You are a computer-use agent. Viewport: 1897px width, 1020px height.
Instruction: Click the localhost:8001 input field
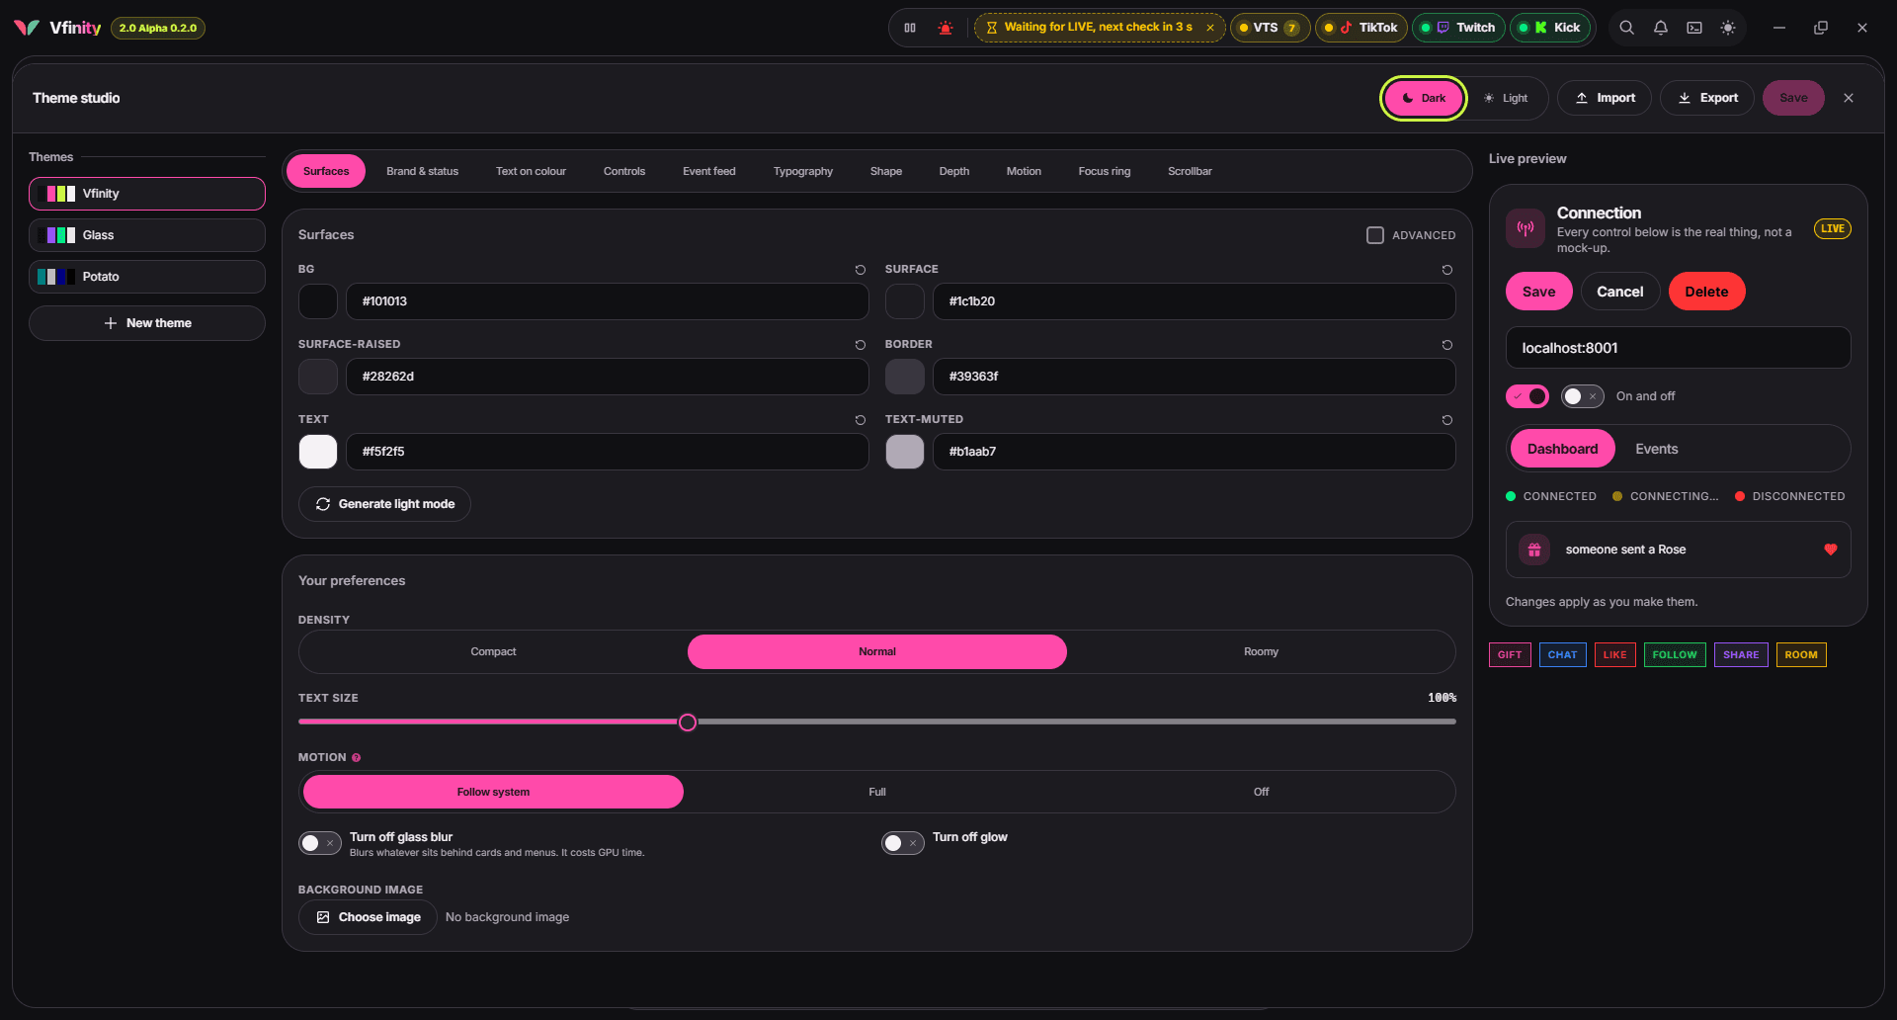point(1678,348)
